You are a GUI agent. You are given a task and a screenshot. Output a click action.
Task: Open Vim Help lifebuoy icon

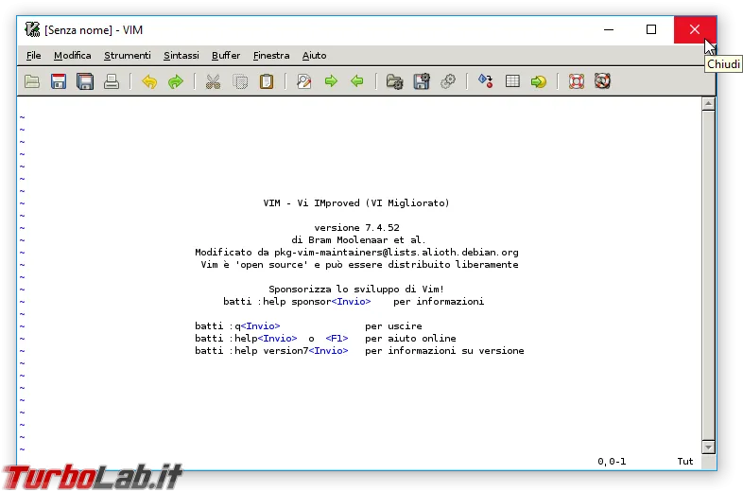point(577,81)
